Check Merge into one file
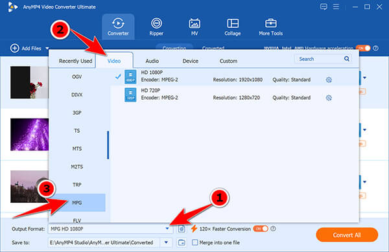 click(x=195, y=242)
